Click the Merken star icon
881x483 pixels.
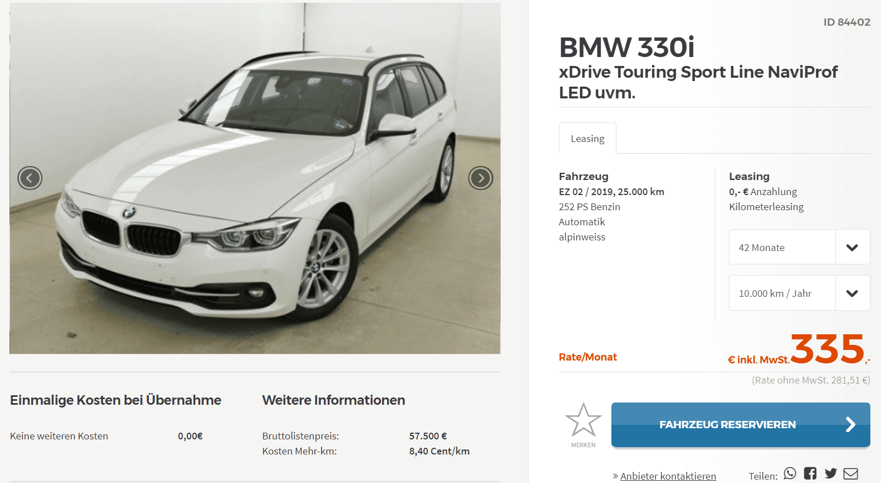pos(583,420)
